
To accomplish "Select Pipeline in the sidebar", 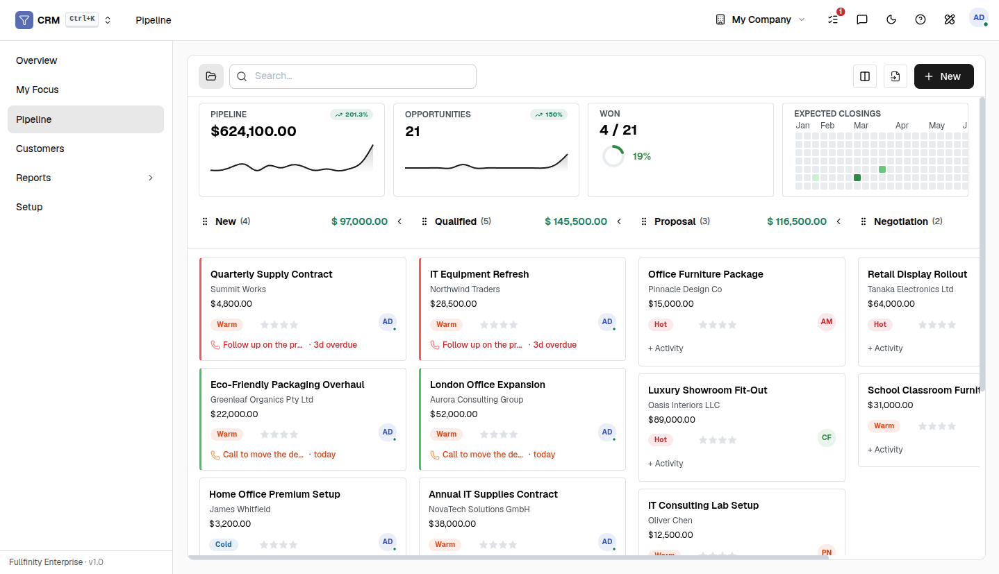I will pos(86,119).
